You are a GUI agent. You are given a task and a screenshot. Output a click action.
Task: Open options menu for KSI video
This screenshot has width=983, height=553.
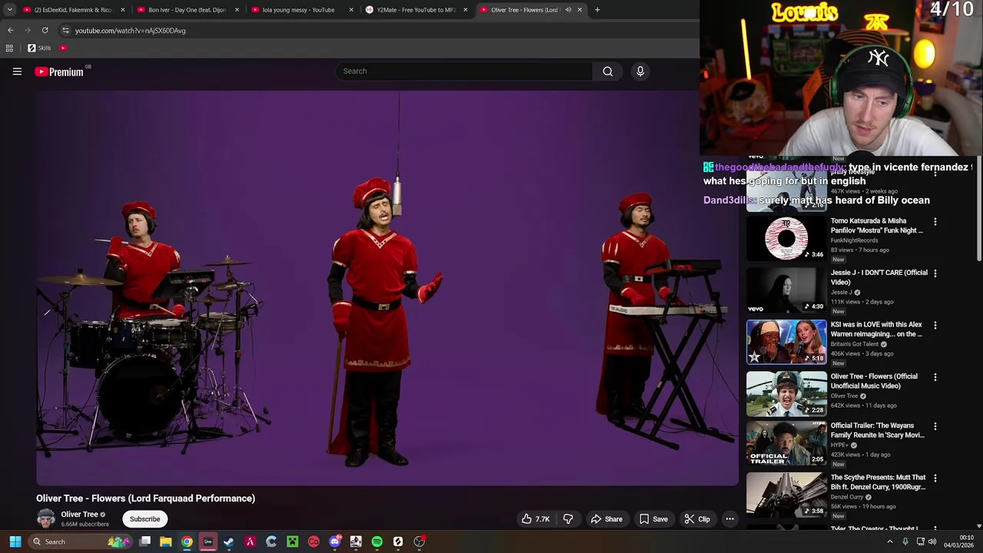pyautogui.click(x=935, y=326)
